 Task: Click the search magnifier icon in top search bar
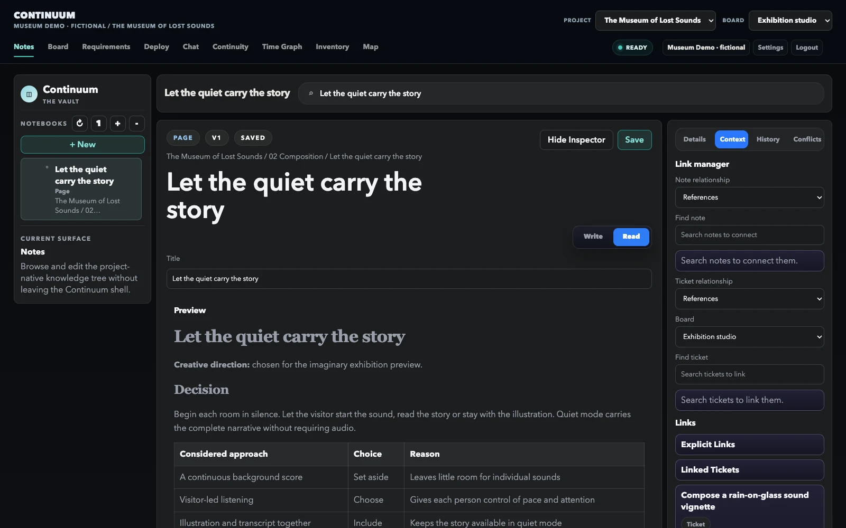click(x=311, y=93)
